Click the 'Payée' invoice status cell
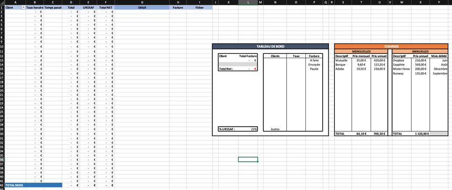 [314, 69]
